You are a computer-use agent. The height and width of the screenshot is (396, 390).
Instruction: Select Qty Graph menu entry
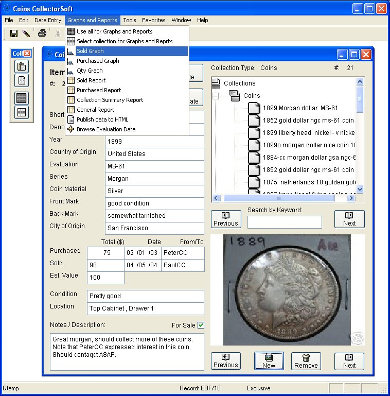click(x=127, y=71)
